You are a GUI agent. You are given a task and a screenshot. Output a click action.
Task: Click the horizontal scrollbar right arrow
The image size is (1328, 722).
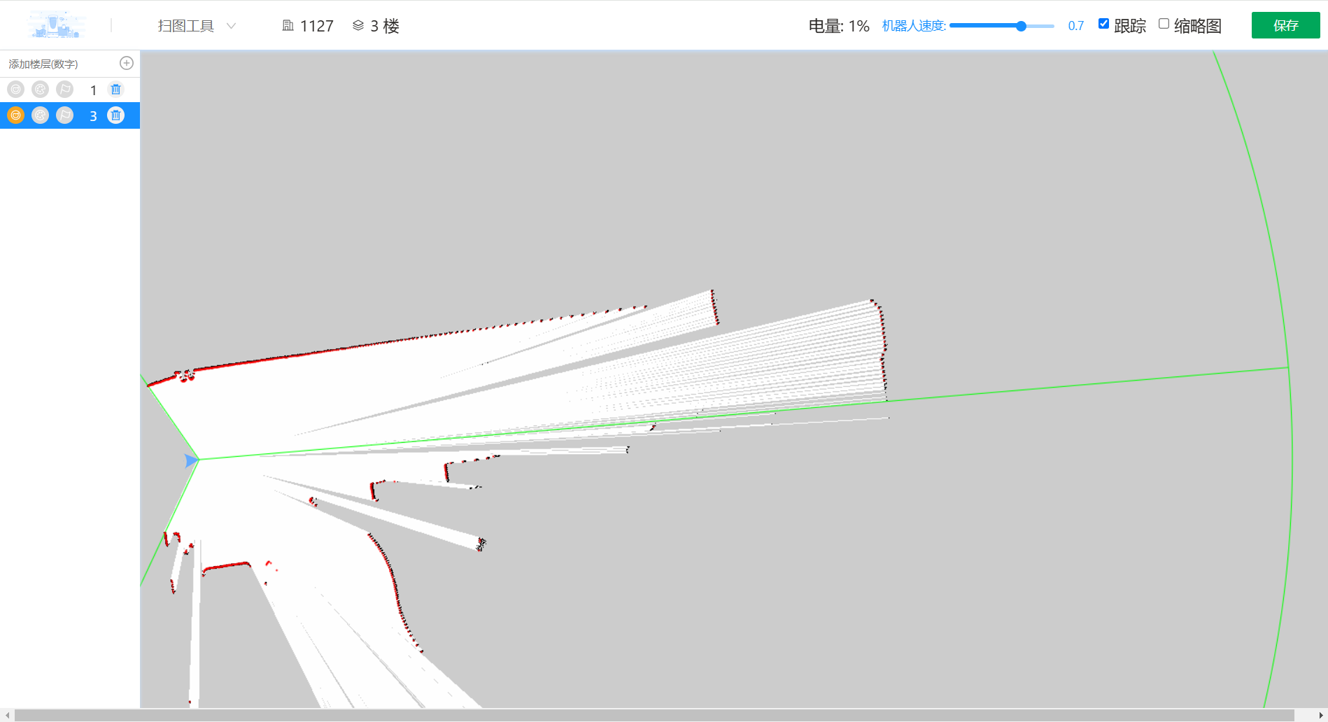pos(1320,715)
